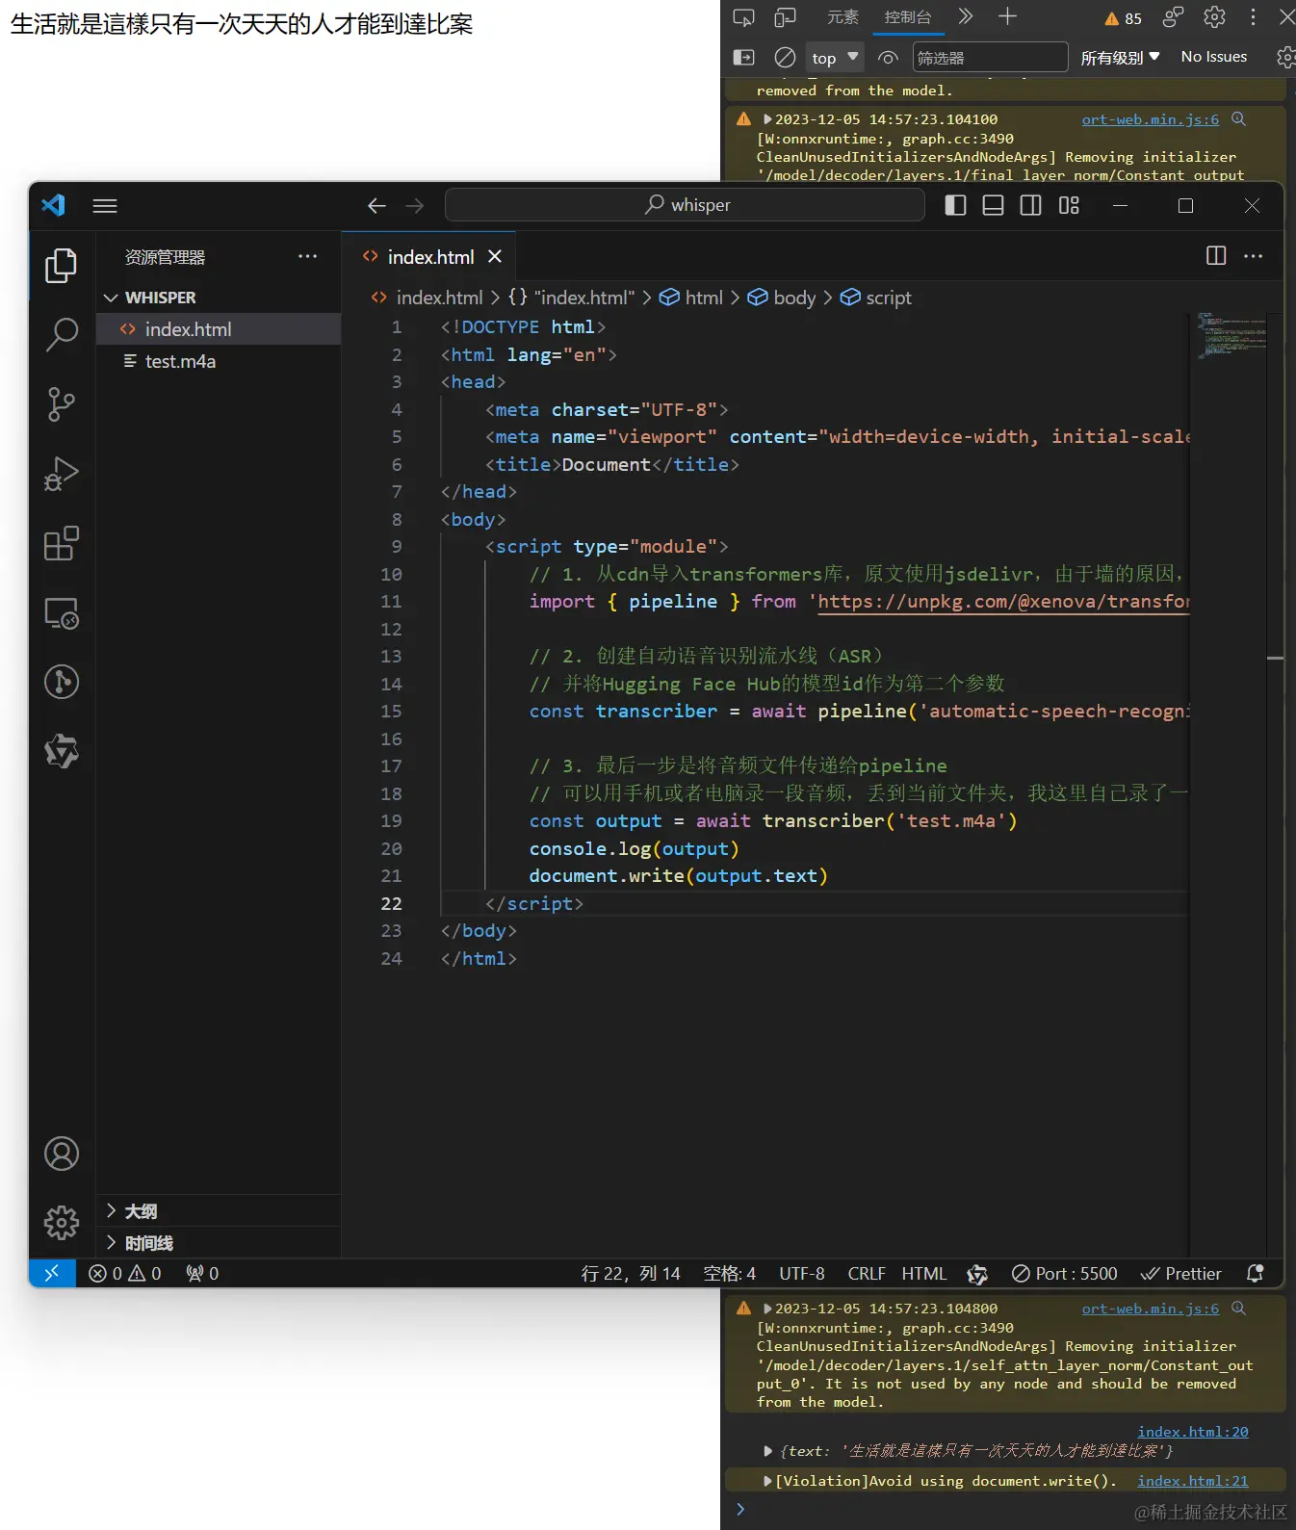Screen dimensions: 1296x1530
Task: Click the Prettier status bar item
Action: point(1180,1273)
